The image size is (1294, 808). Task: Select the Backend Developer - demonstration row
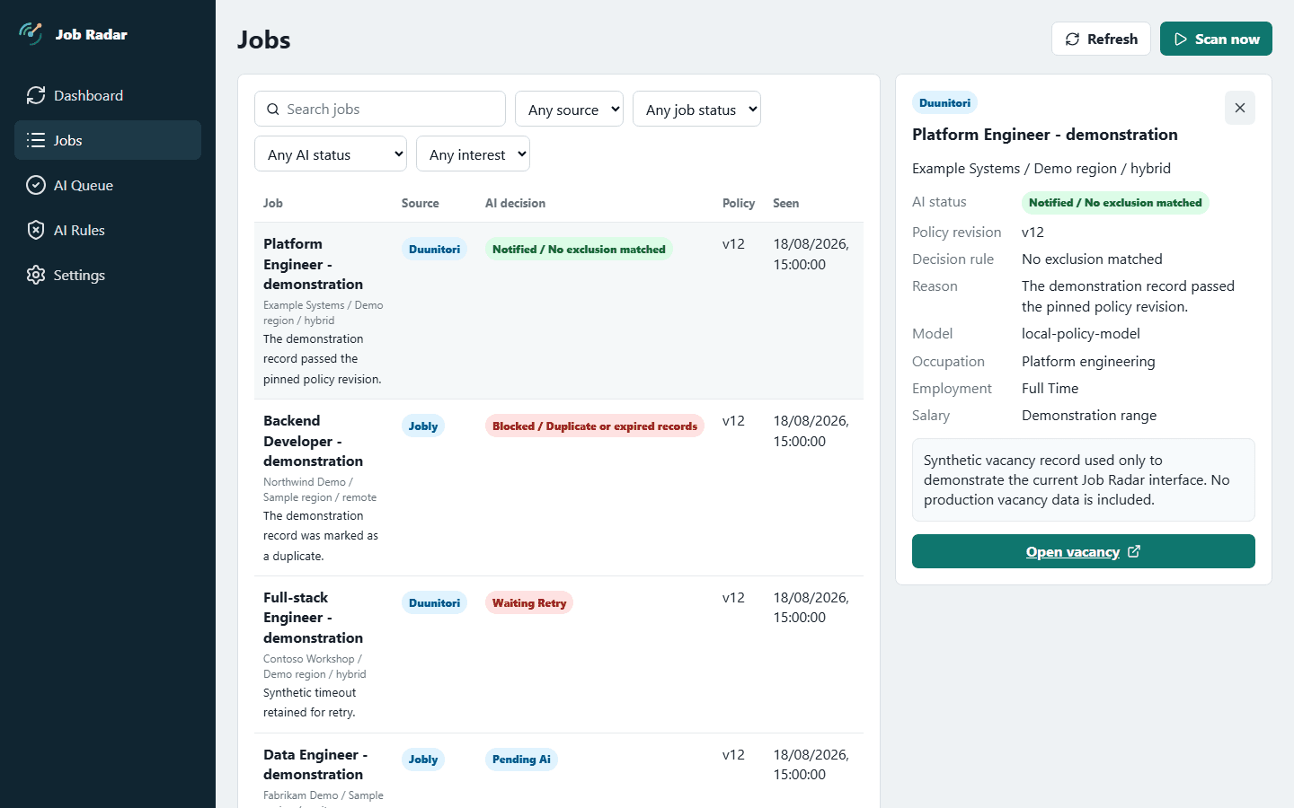click(559, 487)
